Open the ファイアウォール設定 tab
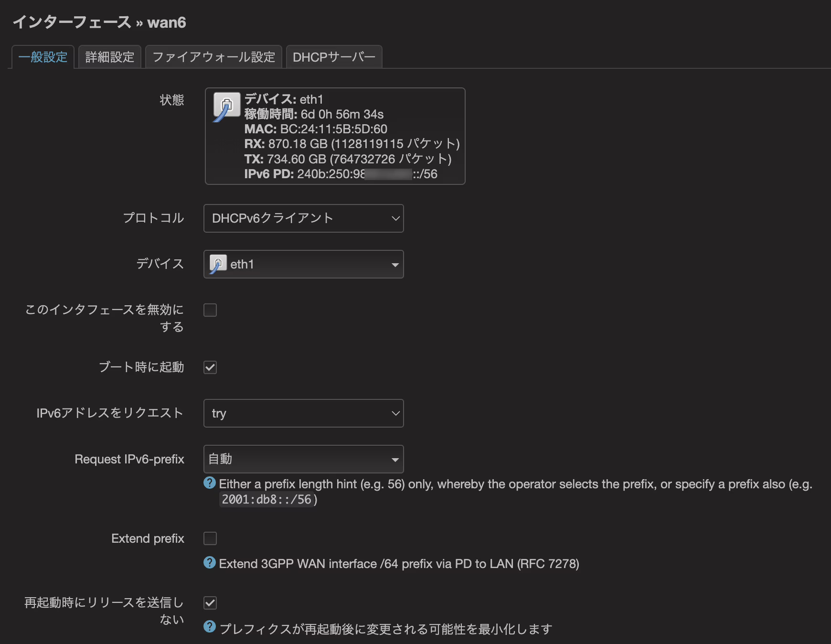Viewport: 831px width, 644px height. coord(213,57)
